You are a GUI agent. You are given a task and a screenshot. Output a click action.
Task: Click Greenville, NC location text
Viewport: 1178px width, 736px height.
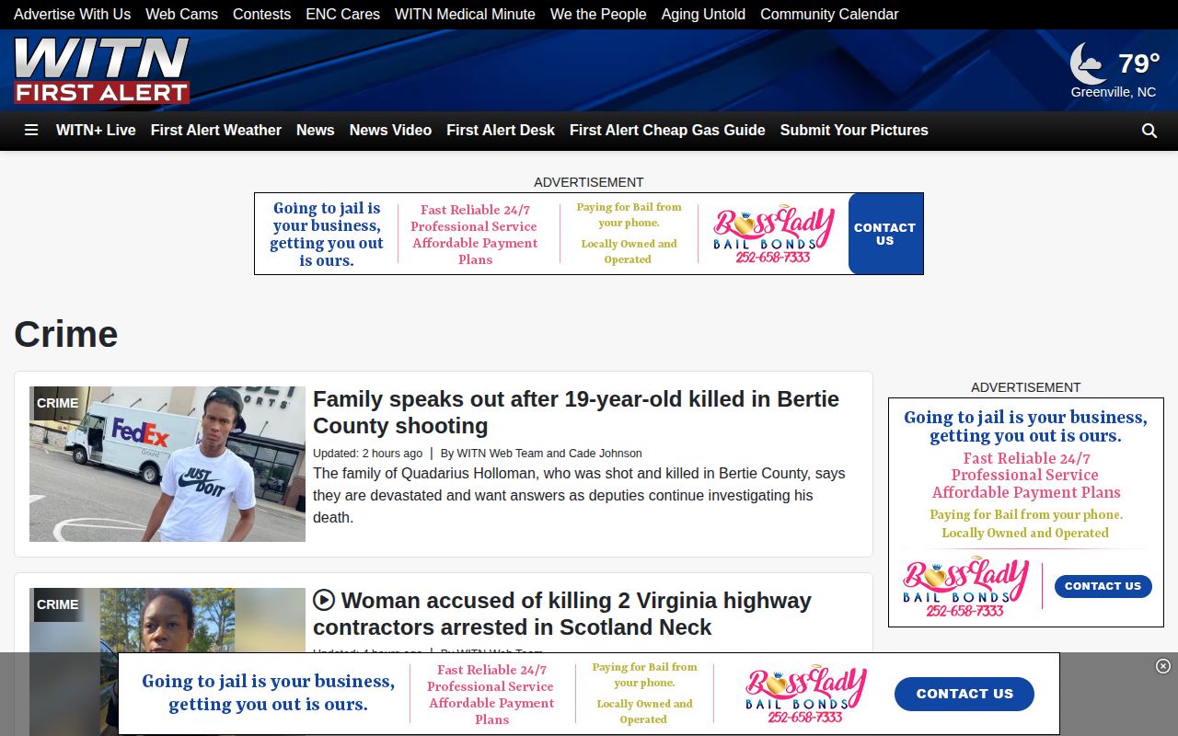click(x=1113, y=92)
